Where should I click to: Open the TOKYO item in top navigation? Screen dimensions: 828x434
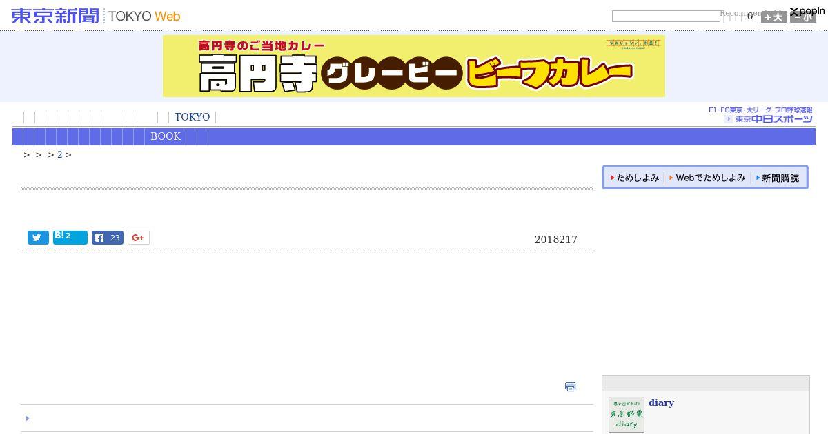[x=192, y=117]
